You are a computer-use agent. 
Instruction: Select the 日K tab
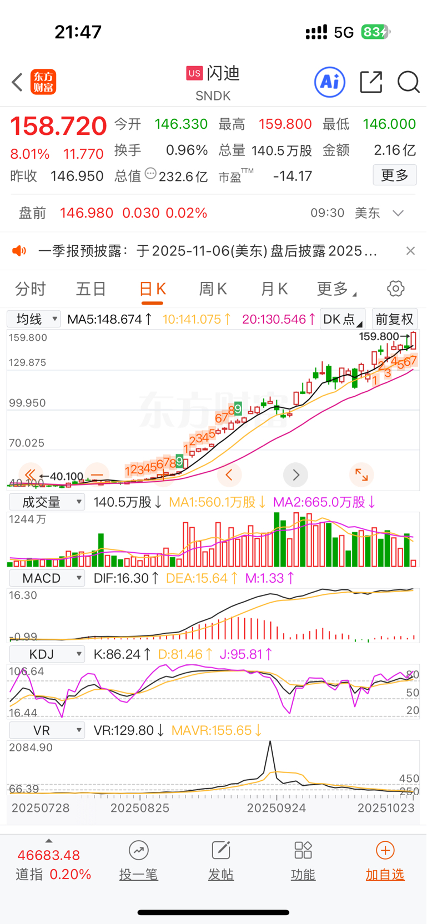pos(152,289)
